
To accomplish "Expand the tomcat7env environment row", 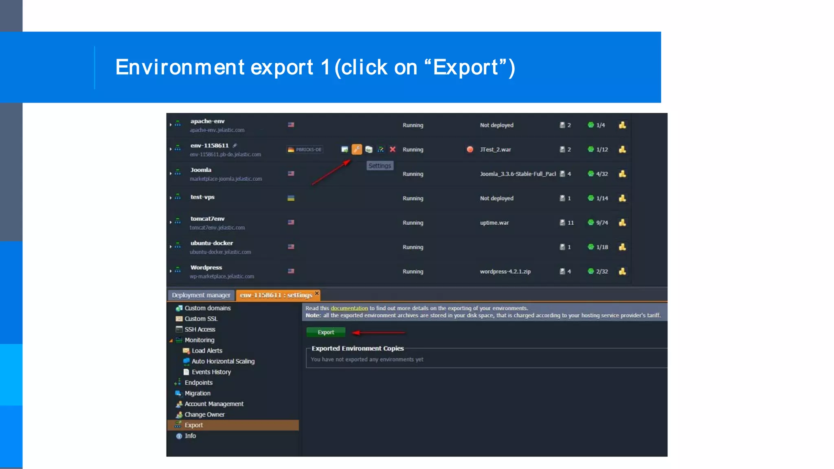I will (x=170, y=222).
